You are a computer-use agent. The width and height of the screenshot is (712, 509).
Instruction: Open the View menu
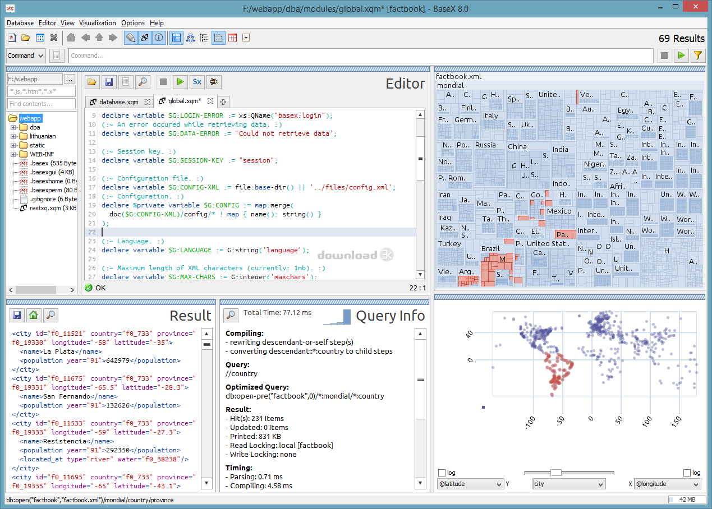pyautogui.click(x=68, y=23)
